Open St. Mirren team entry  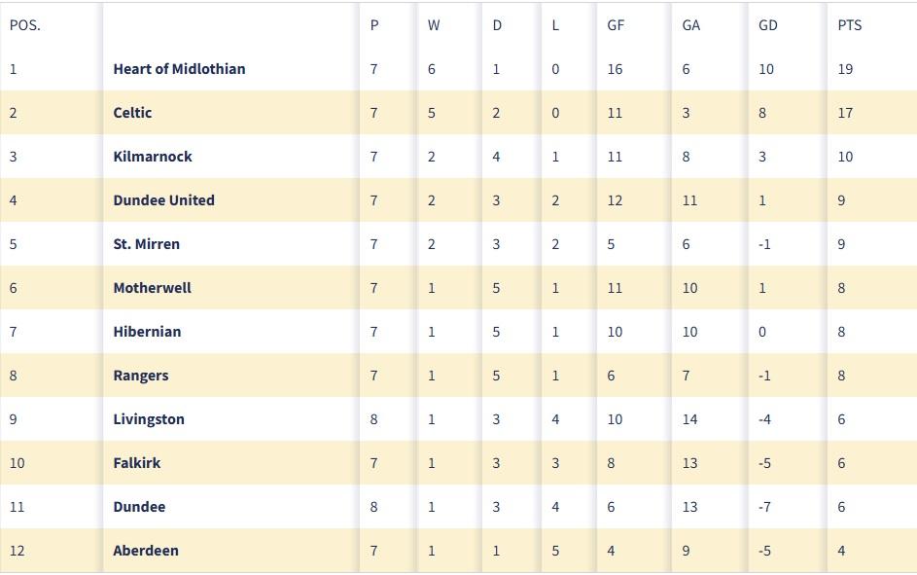(146, 244)
